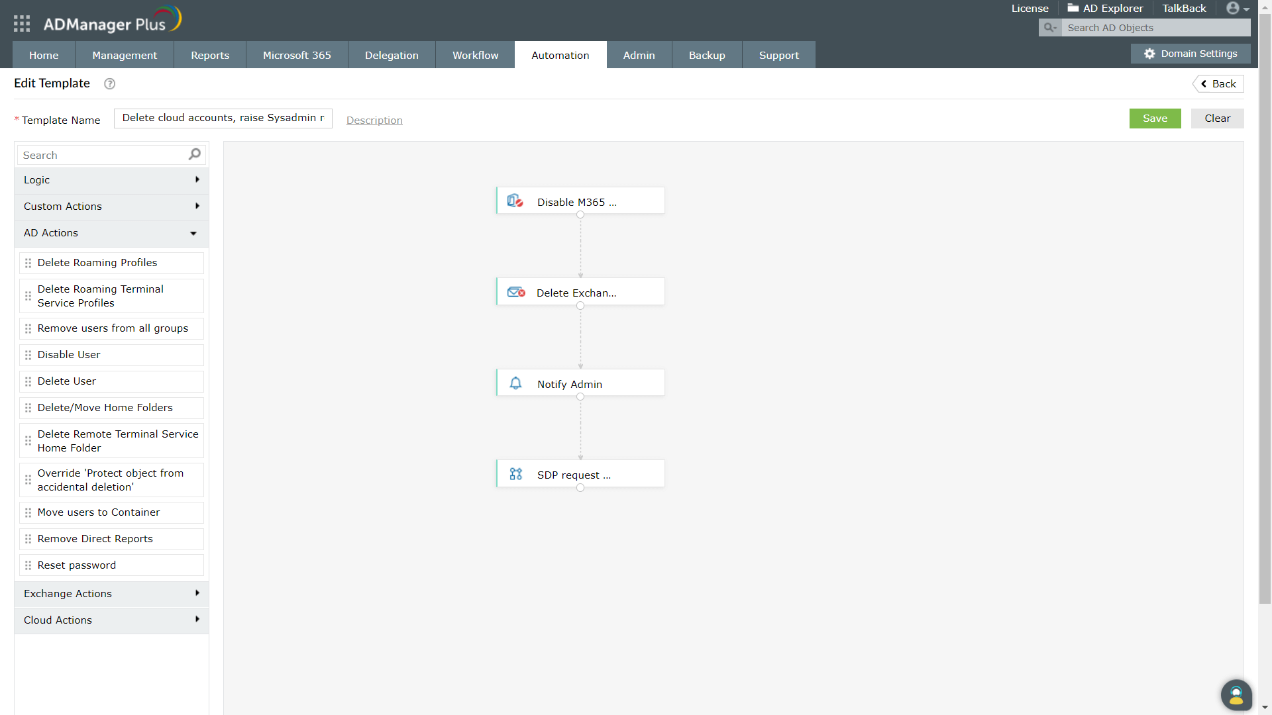The width and height of the screenshot is (1272, 715).
Task: Switch to the Reports tab
Action: (210, 55)
